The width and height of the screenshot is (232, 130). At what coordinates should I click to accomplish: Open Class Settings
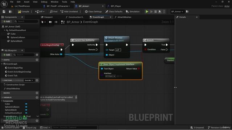tap(93, 12)
